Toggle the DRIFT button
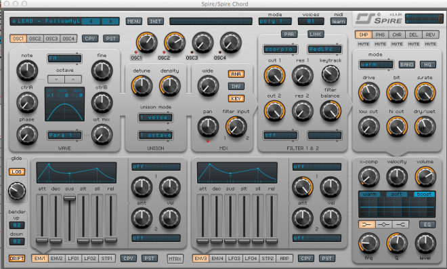The width and height of the screenshot is (447, 269). (x=17, y=258)
